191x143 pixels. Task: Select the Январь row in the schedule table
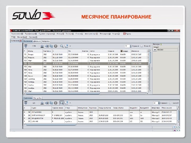86,55
